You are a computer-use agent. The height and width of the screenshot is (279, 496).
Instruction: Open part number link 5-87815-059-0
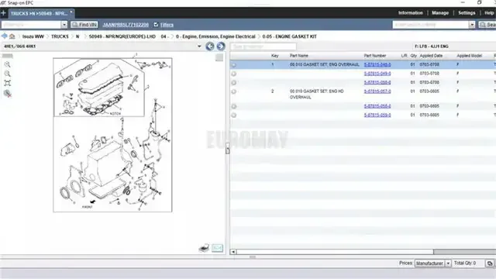point(377,115)
